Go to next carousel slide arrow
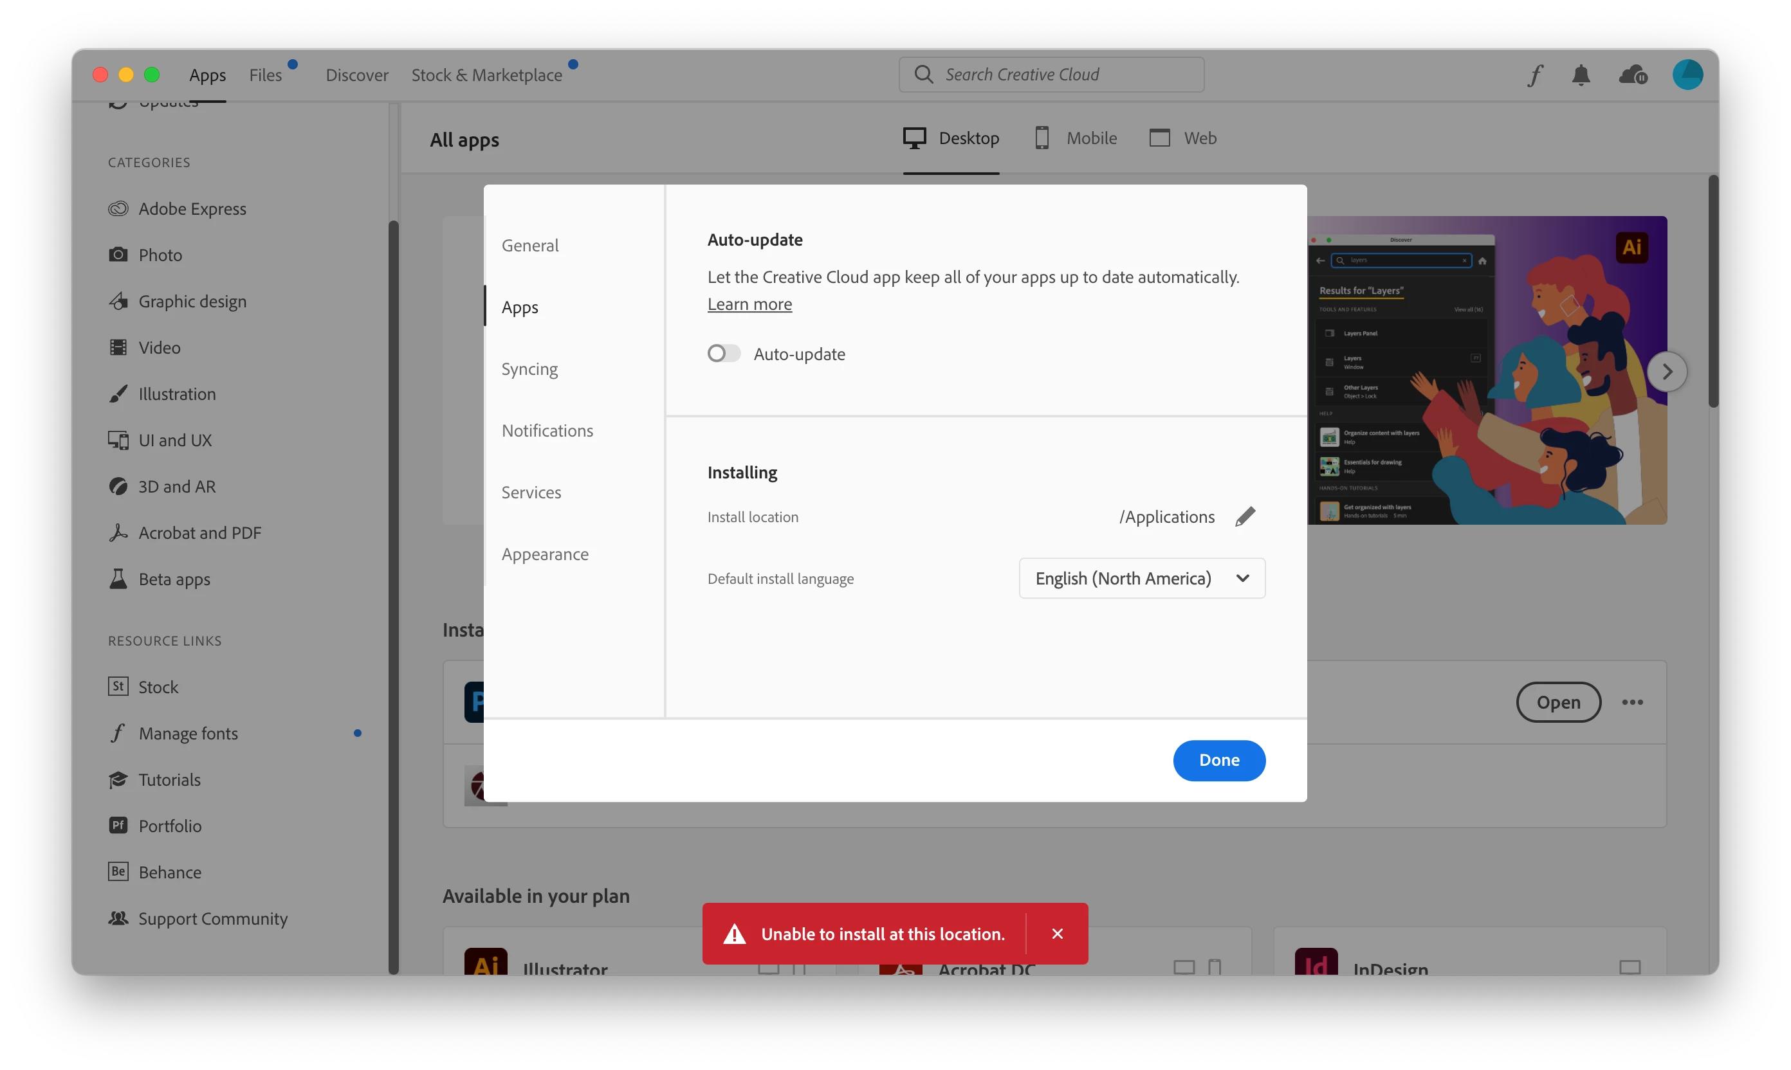Viewport: 1791px width, 1070px height. 1667,372
